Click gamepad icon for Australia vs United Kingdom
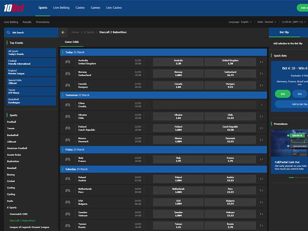Image resolution: width=308 pixels, height=231 pixels. 68,62
